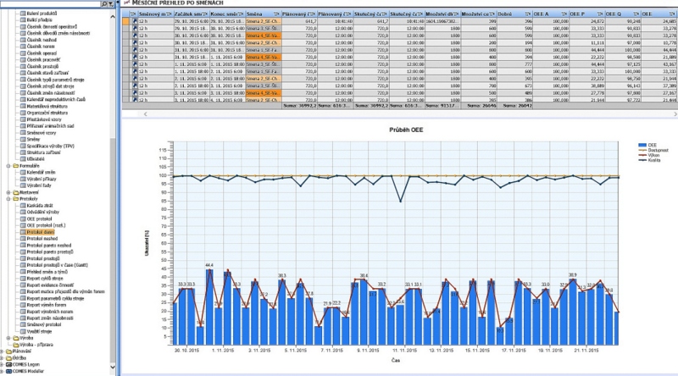Click the form icon beside Číselník operací

pos(23,53)
